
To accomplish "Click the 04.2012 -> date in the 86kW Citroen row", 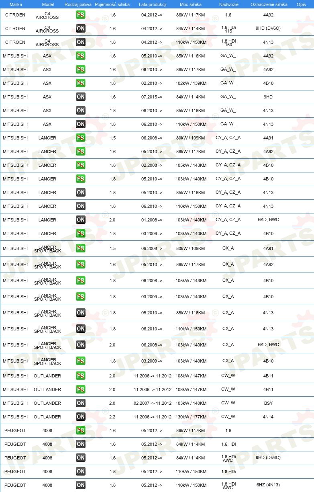I will (152, 15).
